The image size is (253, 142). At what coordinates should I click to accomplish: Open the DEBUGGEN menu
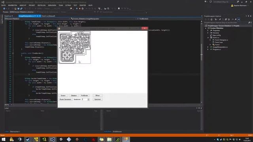coord(52,5)
